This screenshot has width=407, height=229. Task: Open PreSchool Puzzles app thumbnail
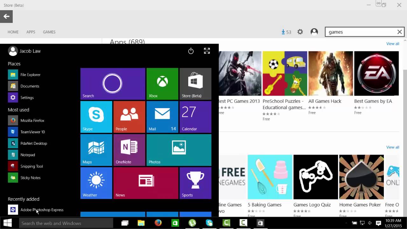(x=285, y=73)
